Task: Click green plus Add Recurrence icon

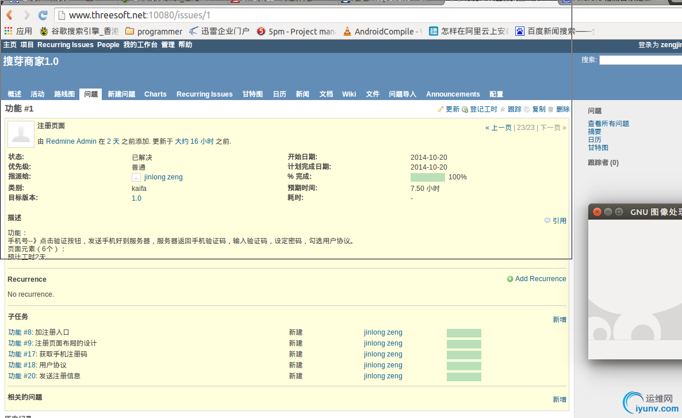Action: 509,279
